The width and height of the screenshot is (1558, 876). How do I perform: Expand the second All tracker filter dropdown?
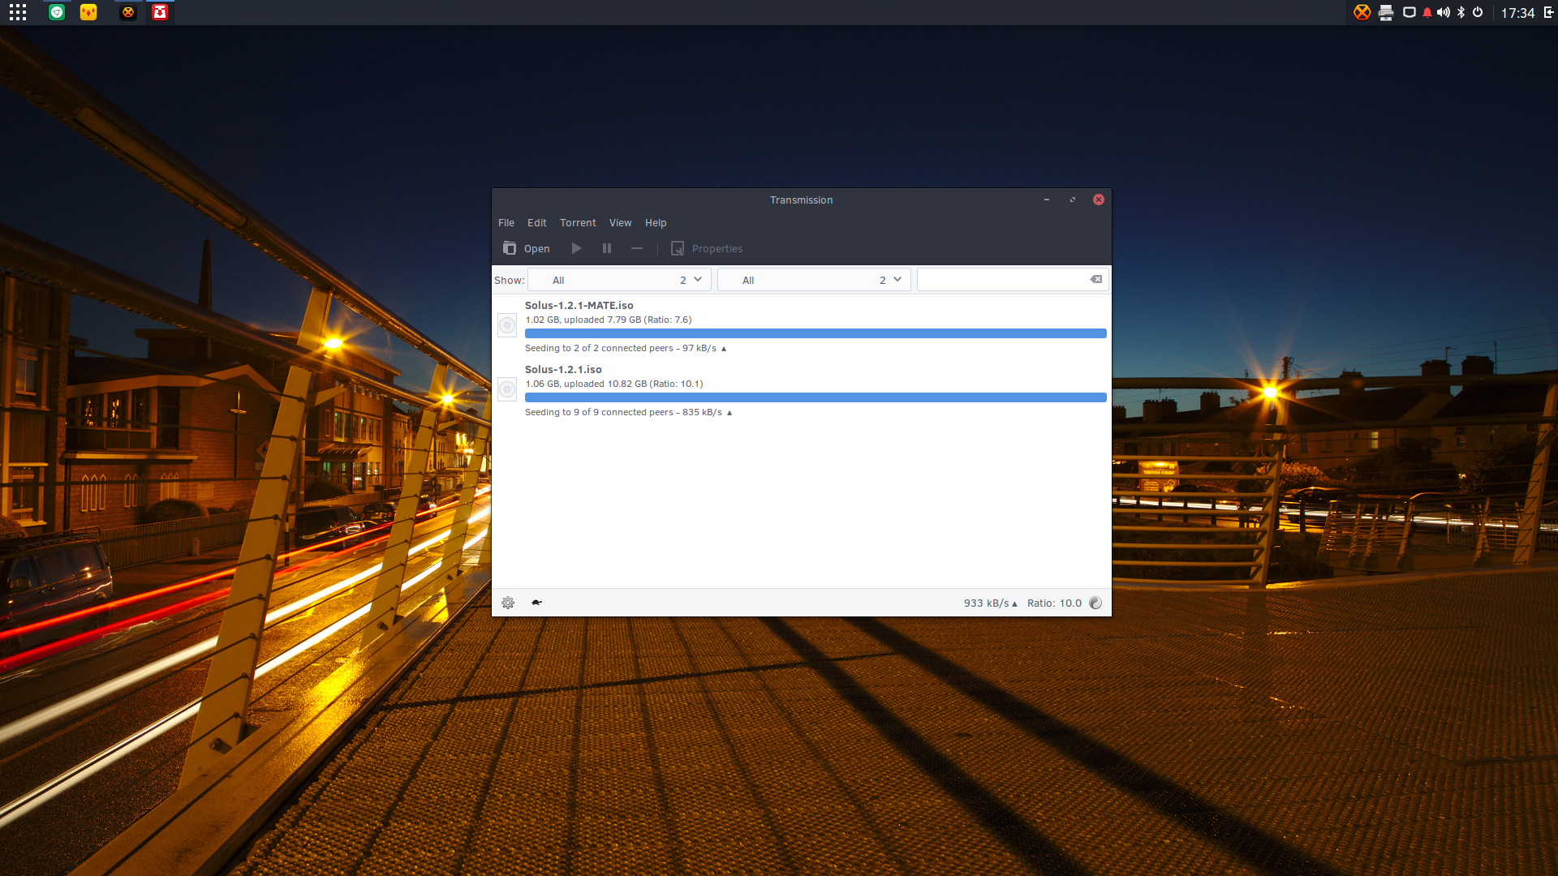[x=814, y=280]
